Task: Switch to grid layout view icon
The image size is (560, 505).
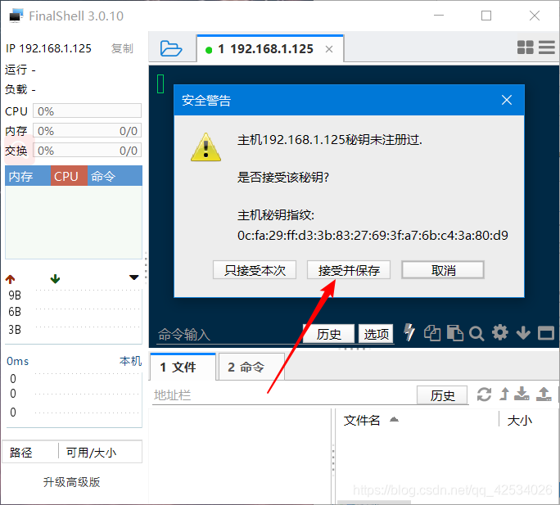Action: pos(525,47)
